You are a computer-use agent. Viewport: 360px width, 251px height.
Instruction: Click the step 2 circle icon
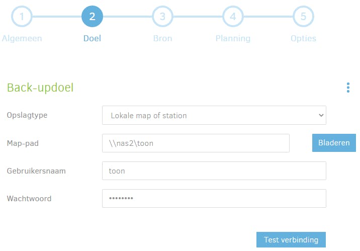(x=92, y=17)
